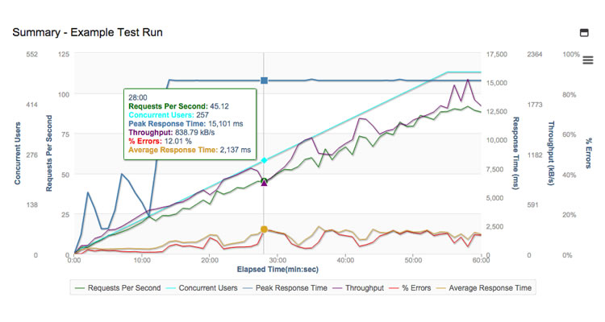The image size is (605, 322).
Task: Hide the % Errors series via legend
Action: 410,287
